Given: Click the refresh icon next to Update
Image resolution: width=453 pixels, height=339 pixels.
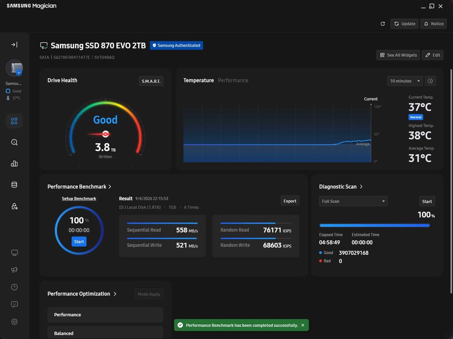Looking at the screenshot, I should [x=382, y=24].
